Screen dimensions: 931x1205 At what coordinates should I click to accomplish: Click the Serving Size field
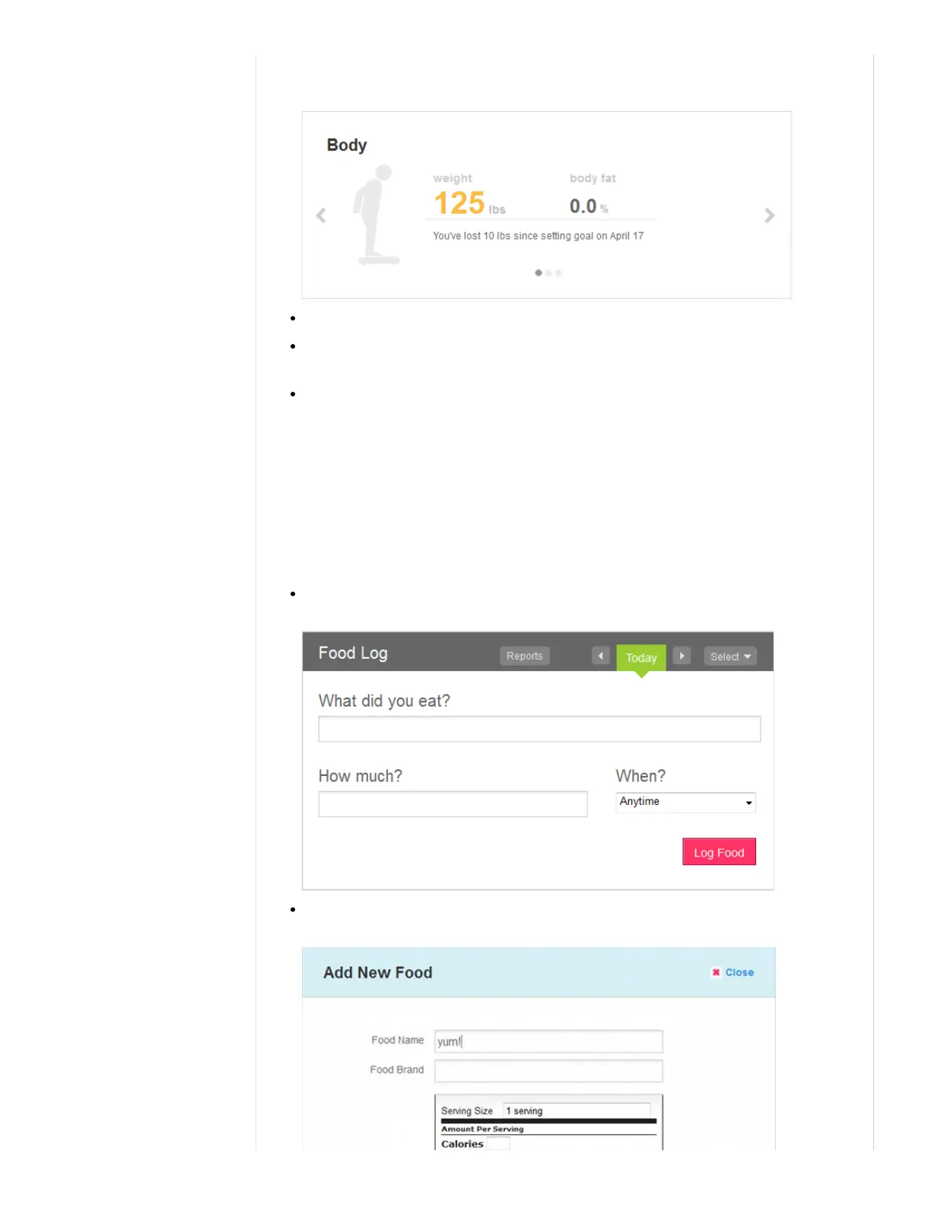pyautogui.click(x=577, y=1111)
